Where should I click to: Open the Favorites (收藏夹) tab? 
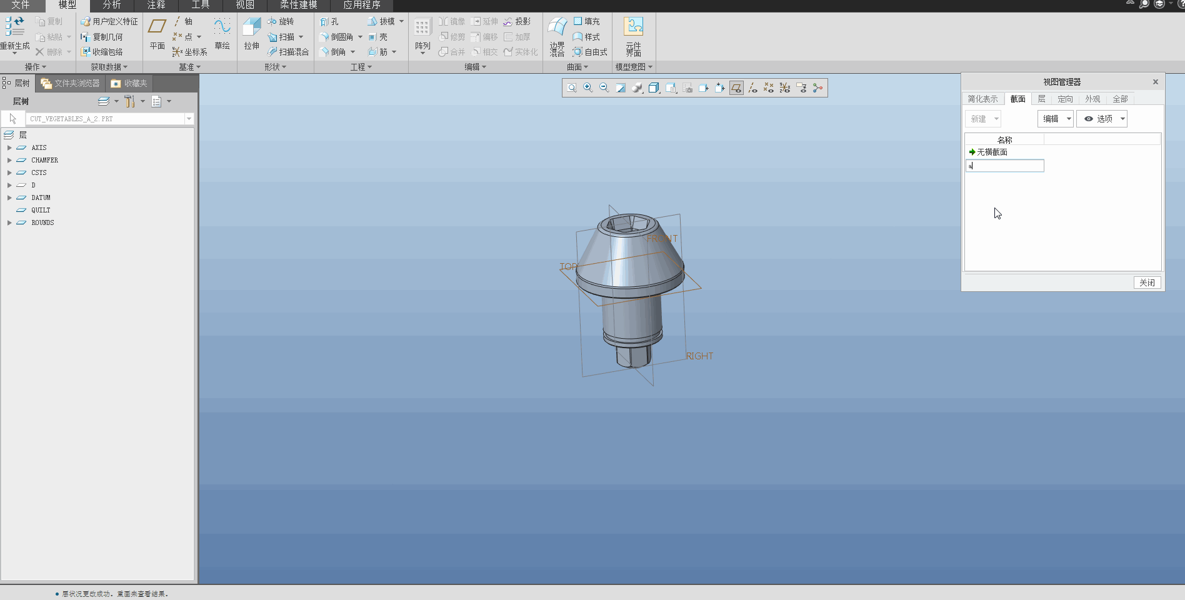point(129,83)
